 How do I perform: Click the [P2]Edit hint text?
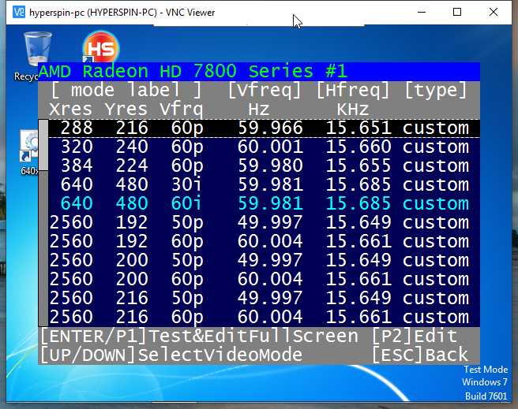(x=415, y=336)
